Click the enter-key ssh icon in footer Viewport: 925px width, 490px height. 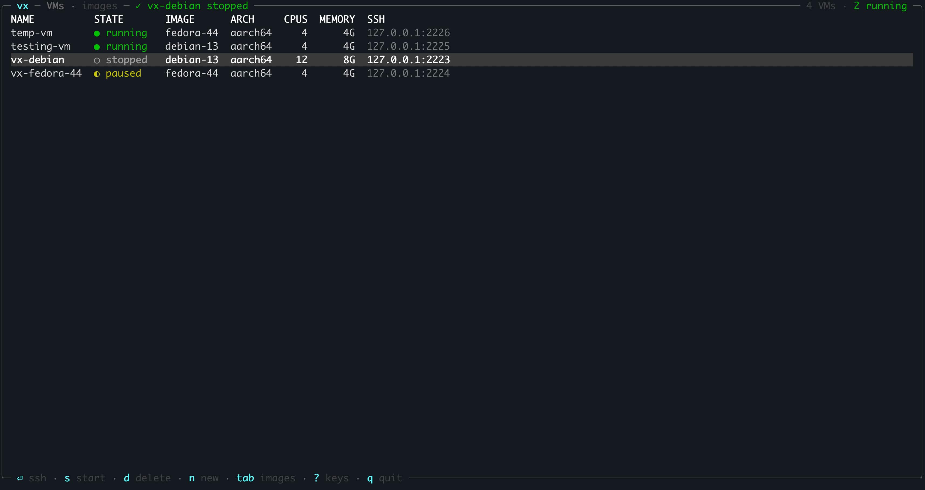20,478
